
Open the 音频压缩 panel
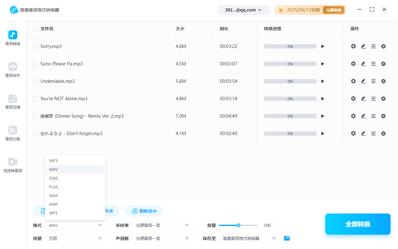(x=12, y=101)
